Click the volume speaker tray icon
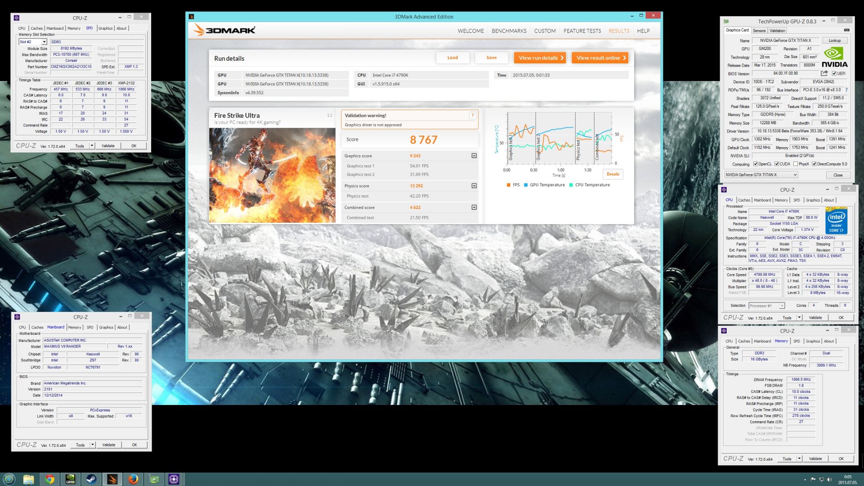864x486 pixels. point(829,480)
